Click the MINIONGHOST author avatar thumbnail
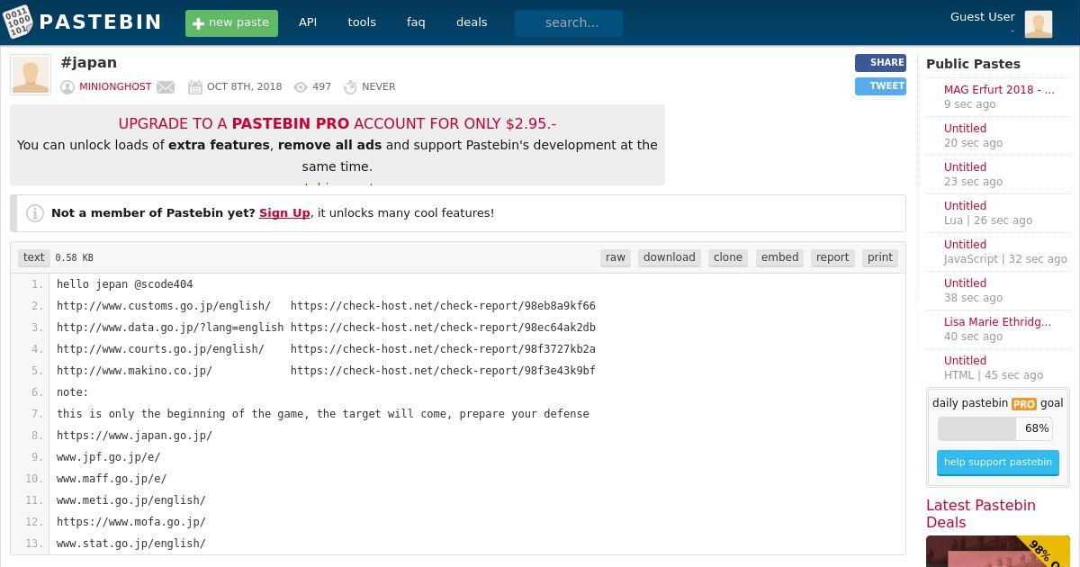The width and height of the screenshot is (1080, 567). click(x=31, y=75)
